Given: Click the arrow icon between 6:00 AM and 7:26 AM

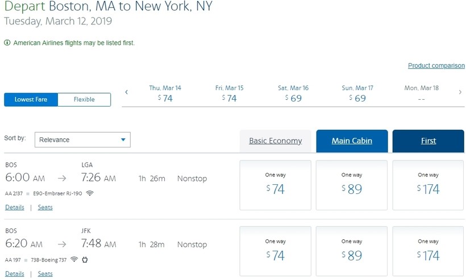Looking at the screenshot, I should [62, 178].
